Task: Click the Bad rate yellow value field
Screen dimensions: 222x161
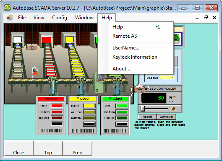Action: [167, 77]
